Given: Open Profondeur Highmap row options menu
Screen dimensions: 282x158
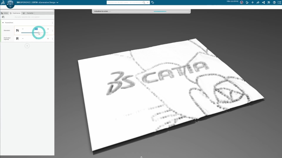Looking at the screenshot, I should [x=53, y=39].
